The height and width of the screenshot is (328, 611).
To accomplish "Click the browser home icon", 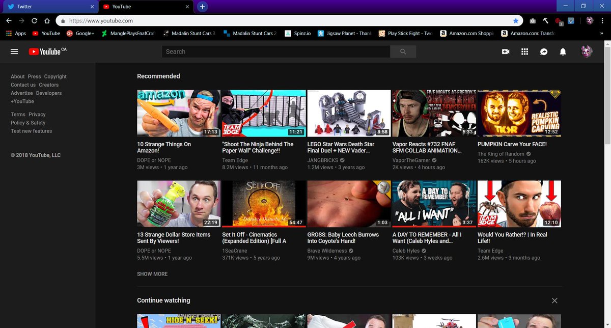I will (47, 21).
